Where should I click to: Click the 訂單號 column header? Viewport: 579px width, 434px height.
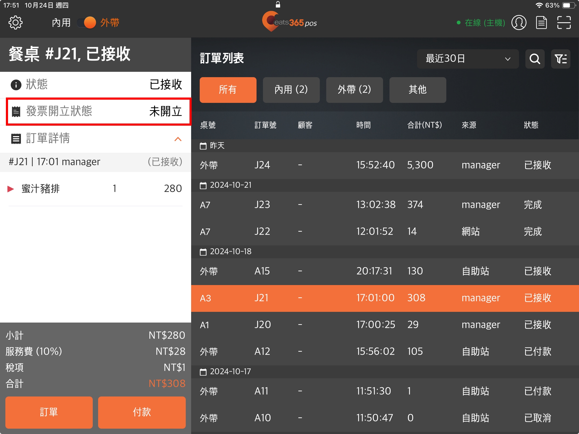click(x=265, y=125)
